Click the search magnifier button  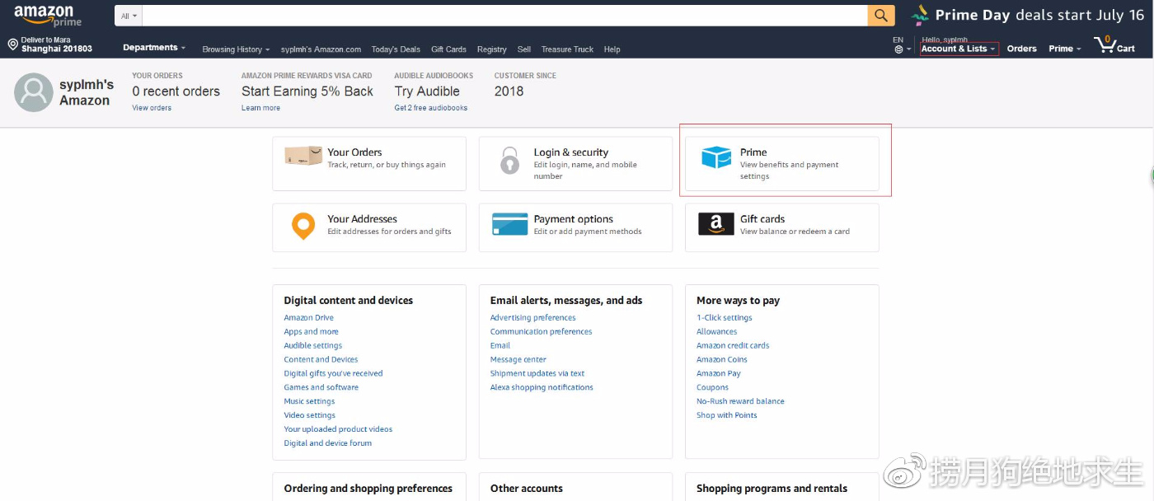coord(880,15)
